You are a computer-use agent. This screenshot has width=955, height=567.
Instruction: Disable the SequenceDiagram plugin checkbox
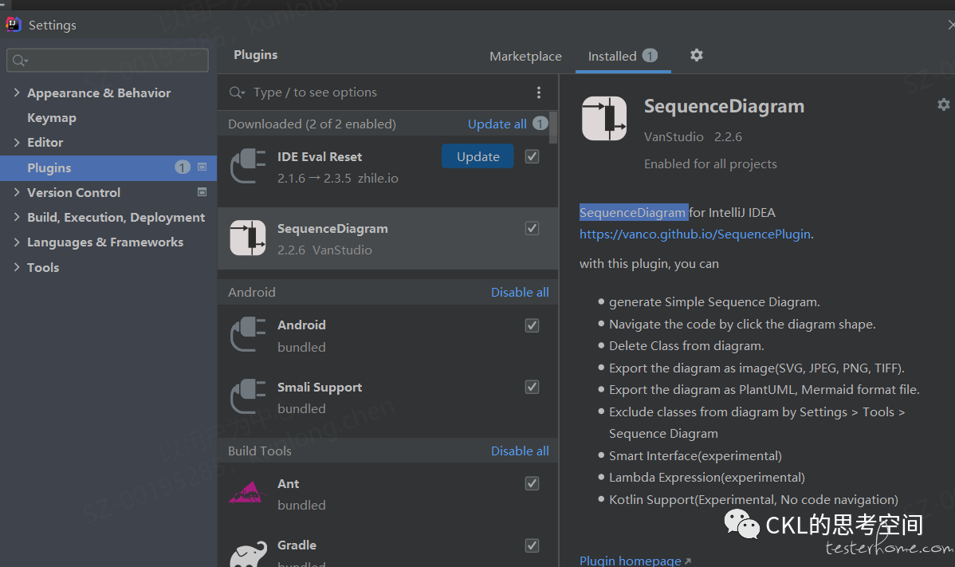click(x=533, y=228)
